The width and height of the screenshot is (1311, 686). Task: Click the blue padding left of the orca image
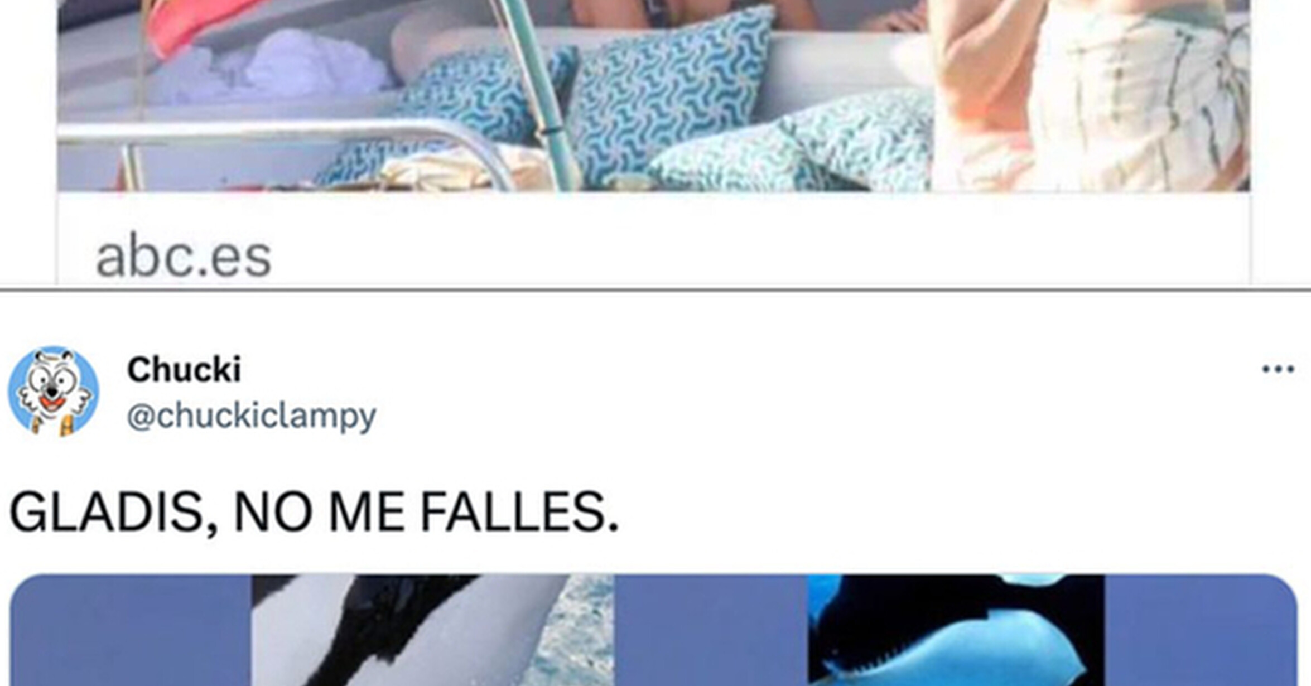tap(131, 630)
